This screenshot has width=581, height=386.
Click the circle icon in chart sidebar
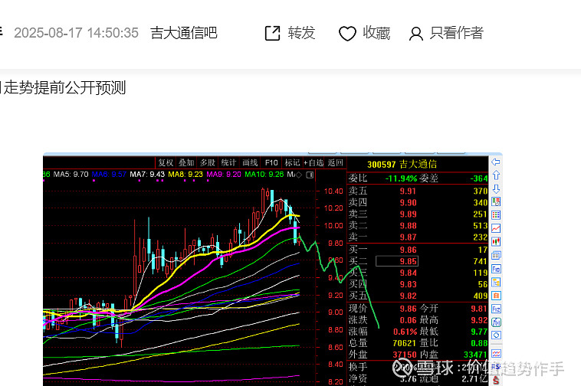point(496,335)
